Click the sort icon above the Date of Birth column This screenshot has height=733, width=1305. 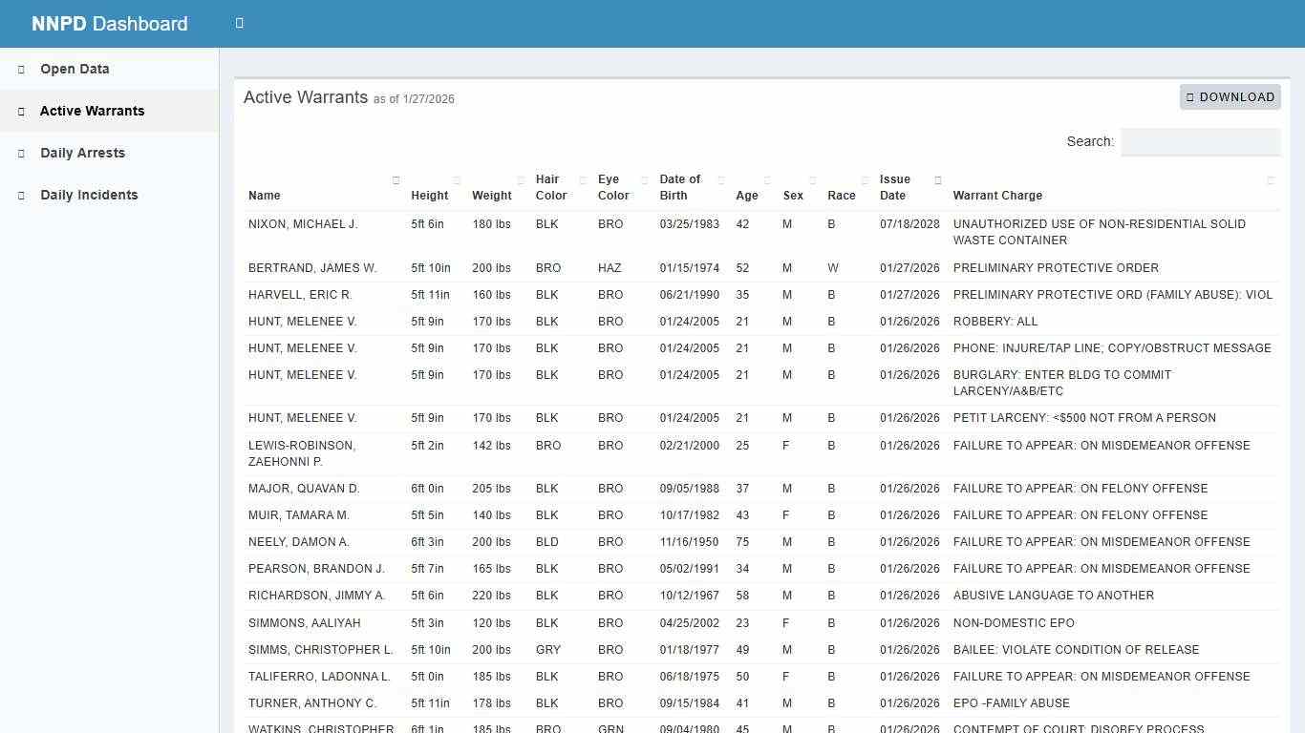(x=721, y=179)
